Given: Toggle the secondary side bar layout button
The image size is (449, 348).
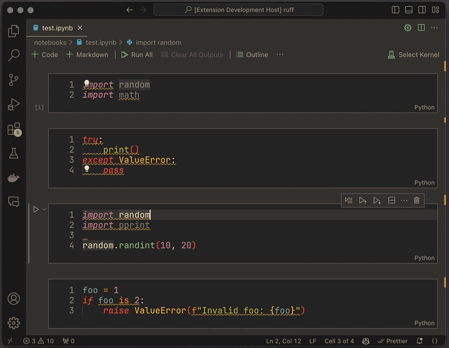Looking at the screenshot, I should (422, 10).
